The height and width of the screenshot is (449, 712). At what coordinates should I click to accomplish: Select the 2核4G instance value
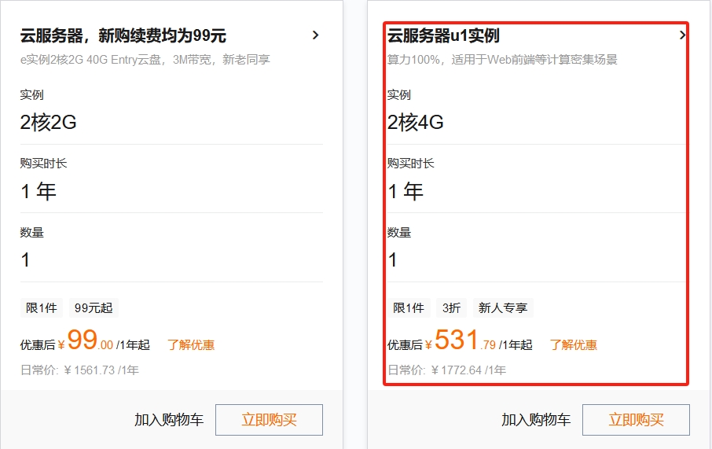(415, 122)
